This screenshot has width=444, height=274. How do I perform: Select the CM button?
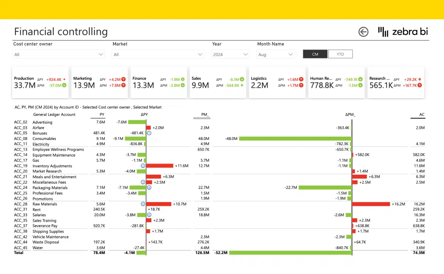(315, 54)
